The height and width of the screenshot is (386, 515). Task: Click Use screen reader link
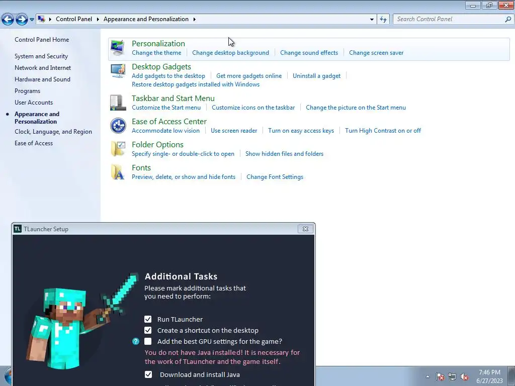[x=234, y=131]
